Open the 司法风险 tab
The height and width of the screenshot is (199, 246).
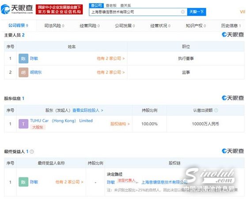click(x=54, y=26)
